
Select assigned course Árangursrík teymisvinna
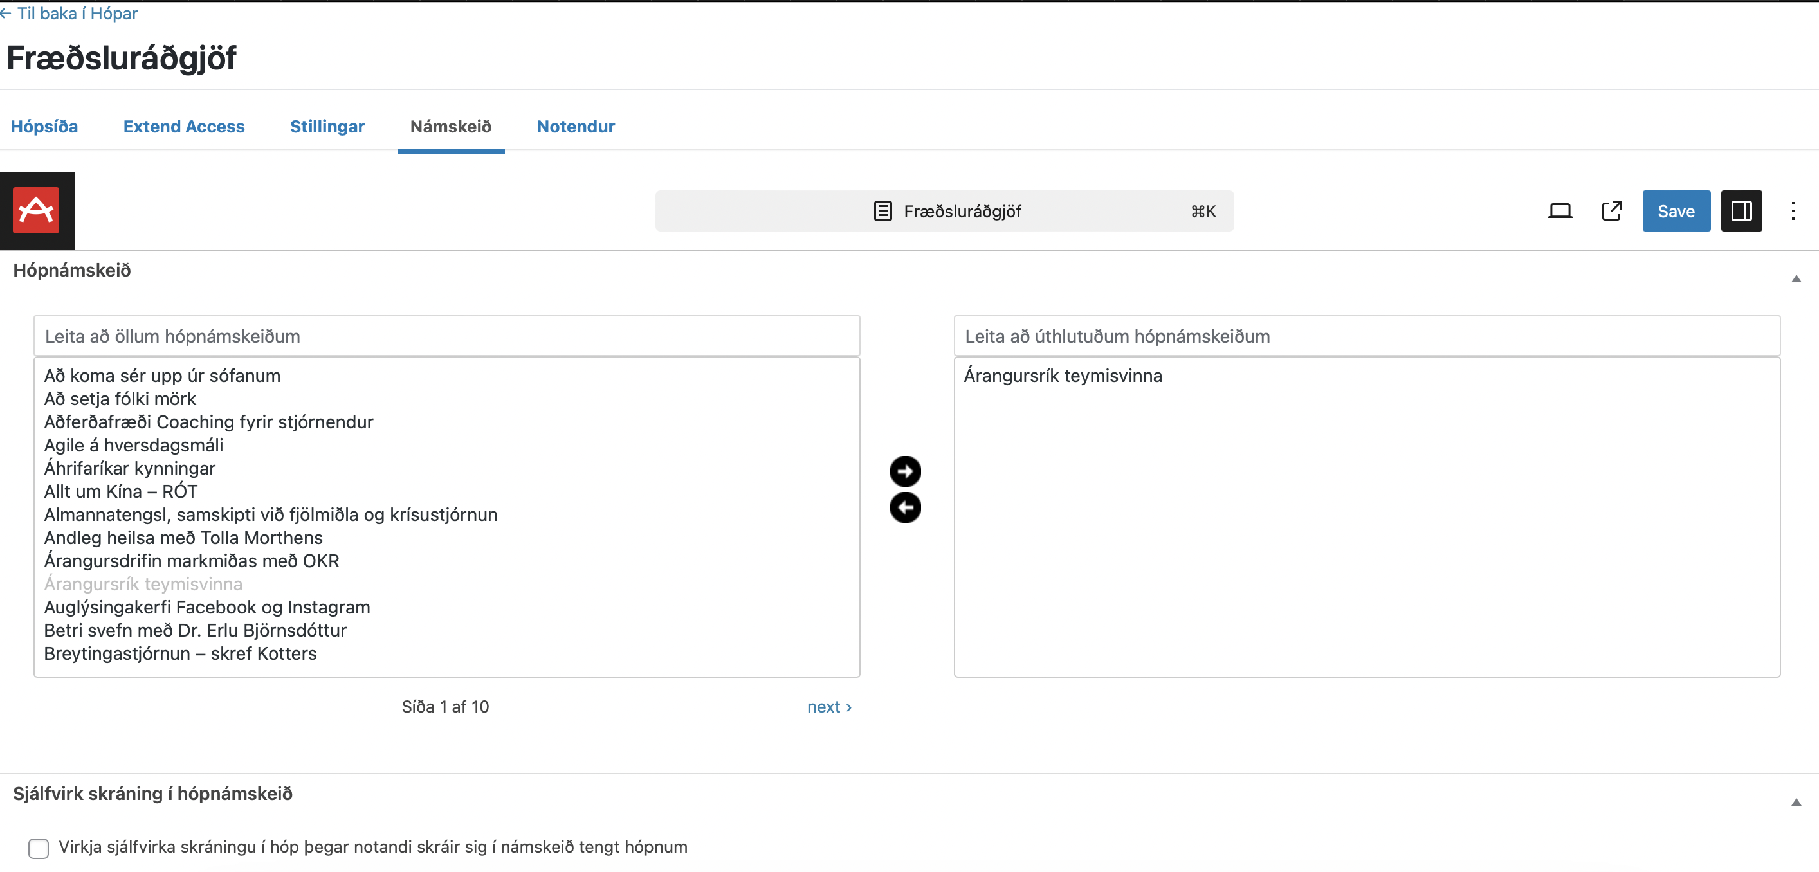(1062, 376)
